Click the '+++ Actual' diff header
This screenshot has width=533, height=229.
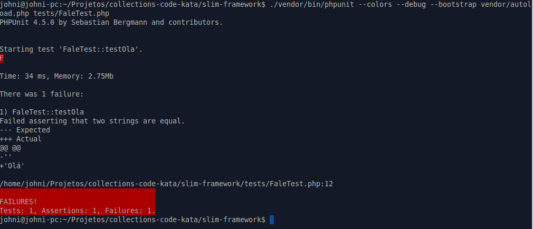click(21, 139)
